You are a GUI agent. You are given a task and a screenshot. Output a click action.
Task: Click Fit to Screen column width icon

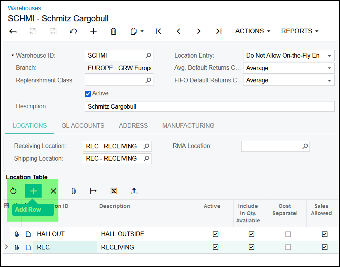tap(93, 191)
